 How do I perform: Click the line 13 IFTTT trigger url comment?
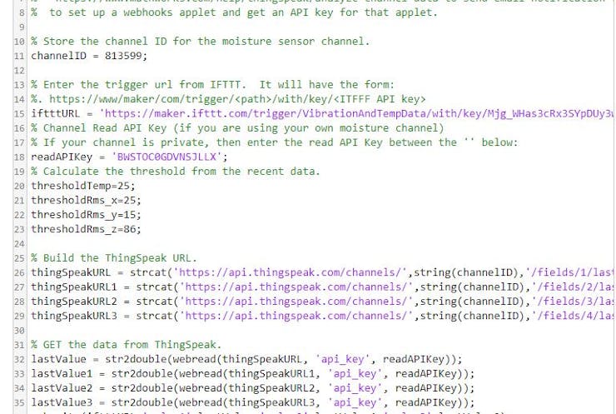coord(212,85)
